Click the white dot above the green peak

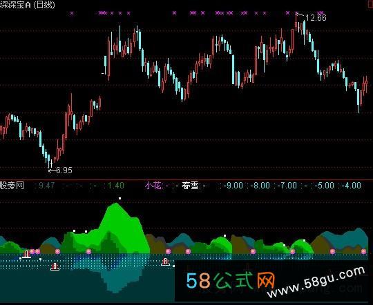[120, 198]
